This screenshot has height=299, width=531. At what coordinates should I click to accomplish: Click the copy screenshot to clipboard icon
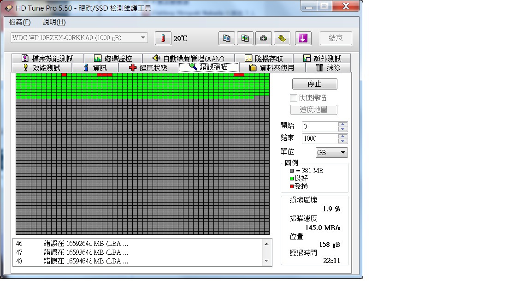245,38
